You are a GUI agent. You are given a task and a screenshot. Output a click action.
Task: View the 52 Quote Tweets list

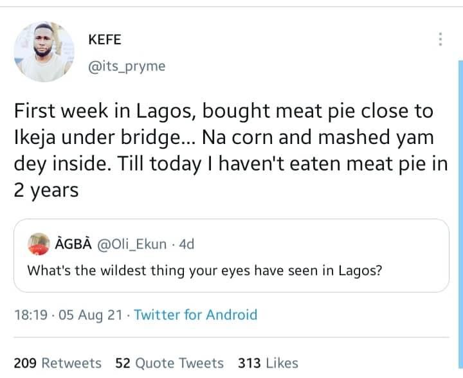(x=169, y=363)
